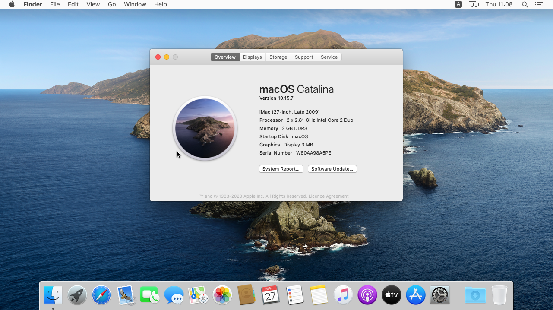The height and width of the screenshot is (310, 553).
Task: Click the System Report button
Action: coord(281,169)
